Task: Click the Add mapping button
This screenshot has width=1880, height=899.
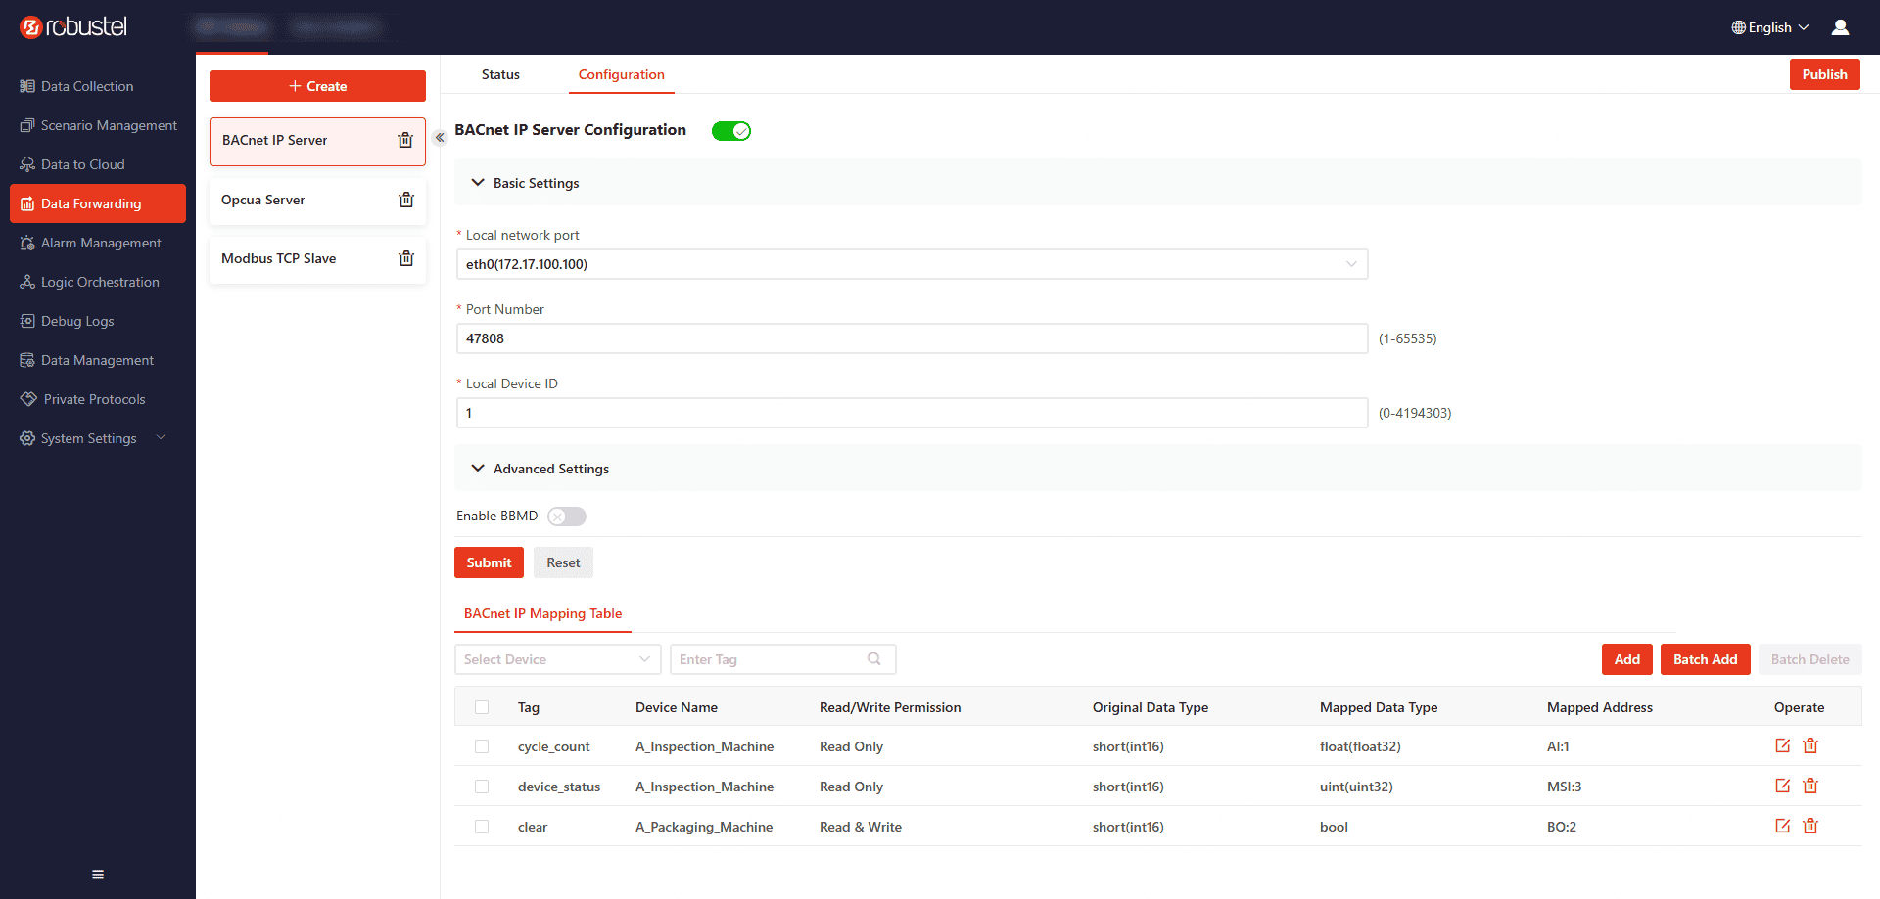Action: (x=1627, y=659)
